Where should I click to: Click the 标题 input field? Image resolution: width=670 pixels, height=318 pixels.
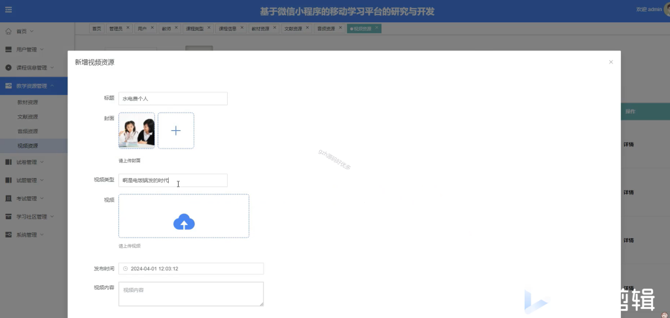(173, 99)
